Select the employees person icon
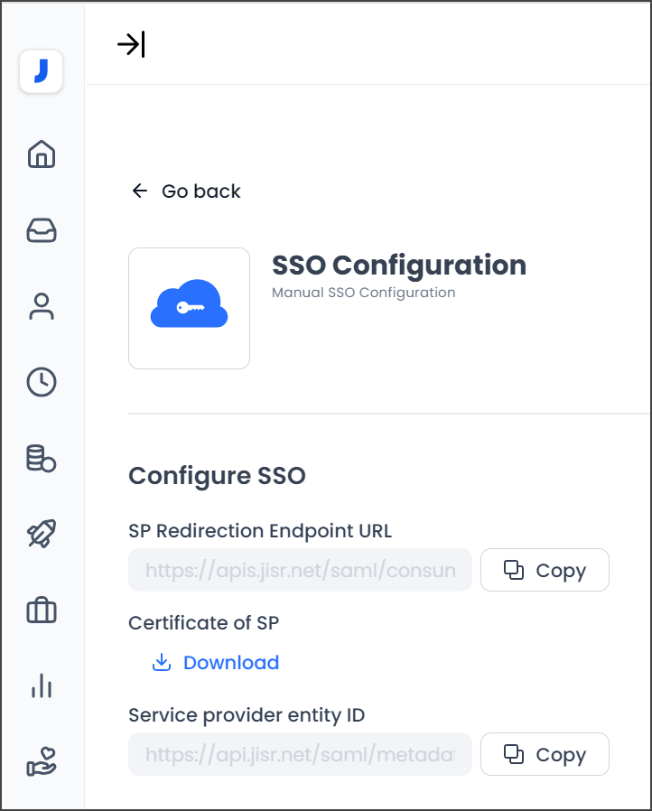The height and width of the screenshot is (811, 652). pyautogui.click(x=41, y=307)
